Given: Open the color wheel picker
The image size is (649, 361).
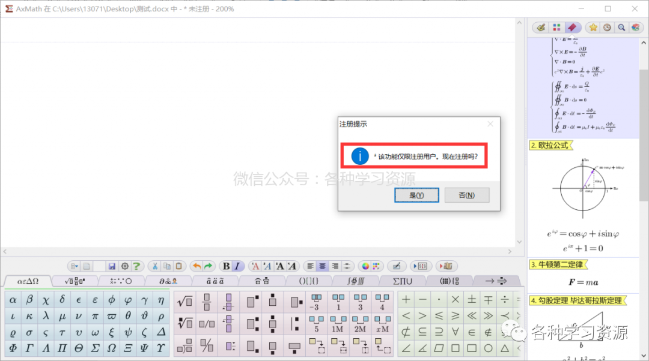Looking at the screenshot, I should 365,266.
